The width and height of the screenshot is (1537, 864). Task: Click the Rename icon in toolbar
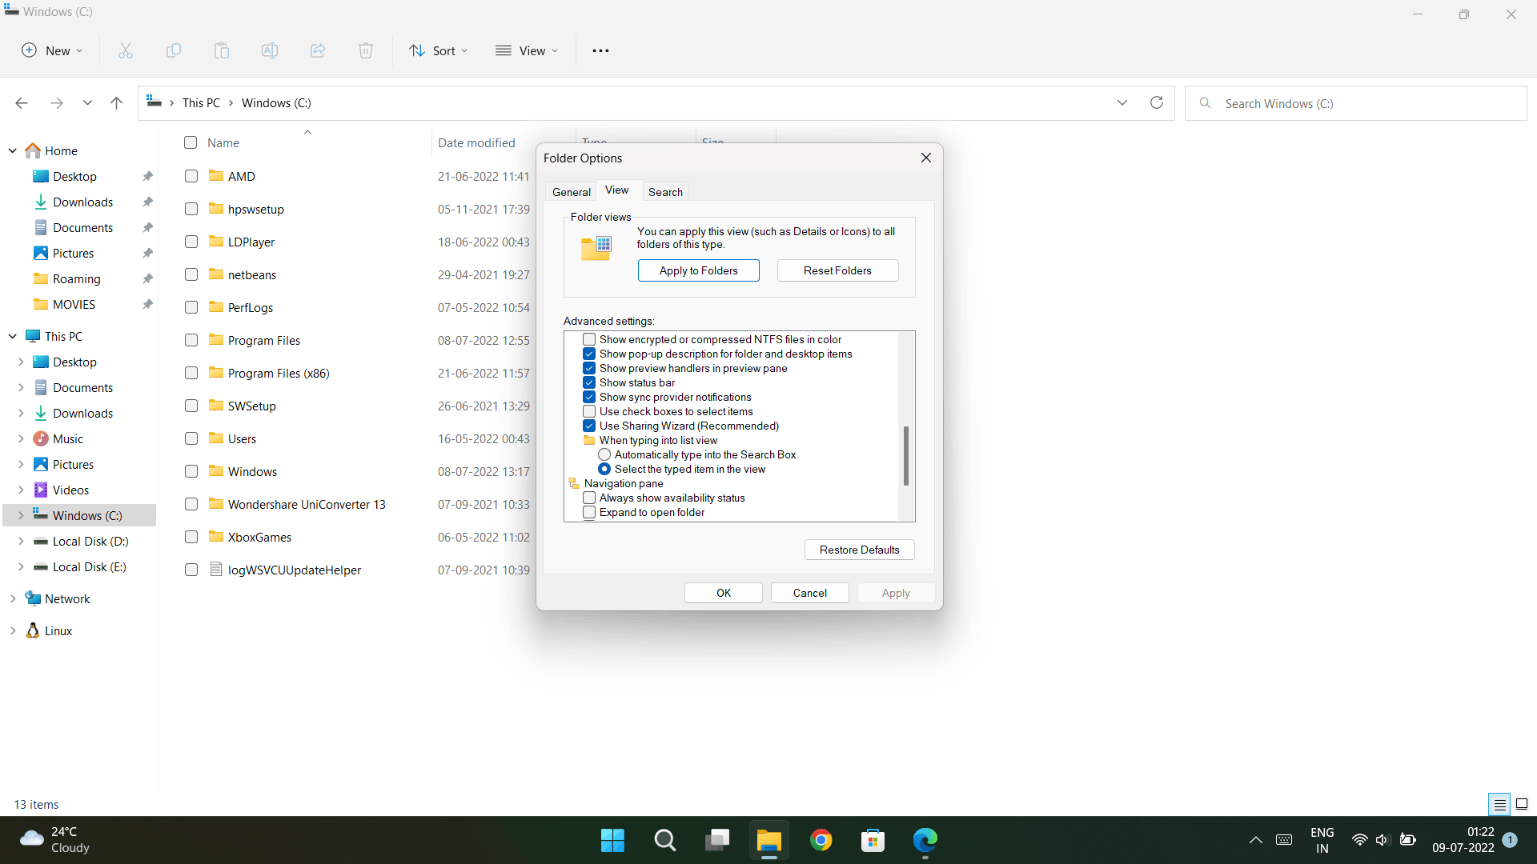270,50
